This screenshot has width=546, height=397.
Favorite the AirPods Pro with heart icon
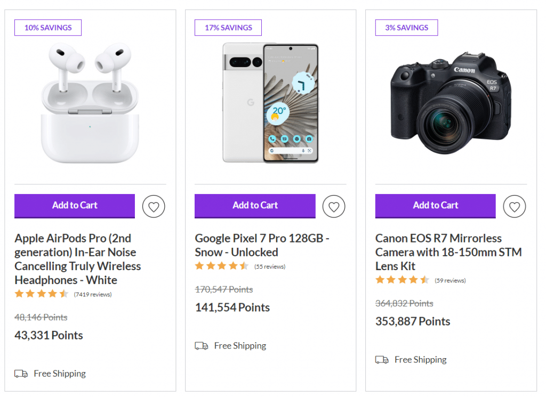click(x=154, y=206)
